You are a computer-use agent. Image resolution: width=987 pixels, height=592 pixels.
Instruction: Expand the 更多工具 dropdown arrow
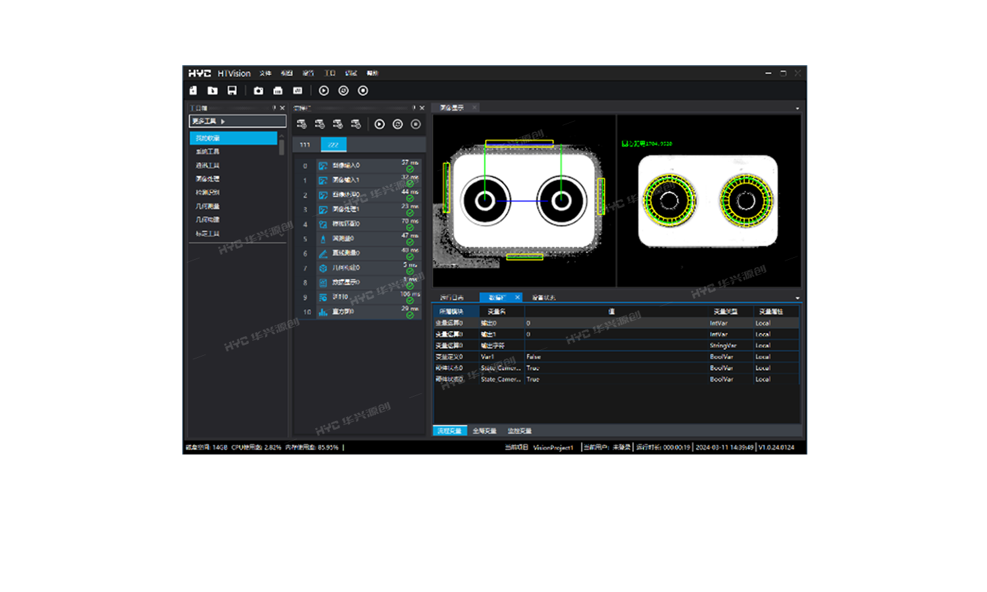pyautogui.click(x=223, y=122)
